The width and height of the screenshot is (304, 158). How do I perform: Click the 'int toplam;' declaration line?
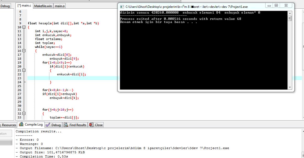45,43
